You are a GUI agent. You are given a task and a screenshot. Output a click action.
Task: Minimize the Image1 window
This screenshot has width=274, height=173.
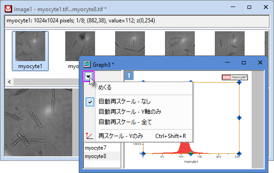pyautogui.click(x=233, y=7)
